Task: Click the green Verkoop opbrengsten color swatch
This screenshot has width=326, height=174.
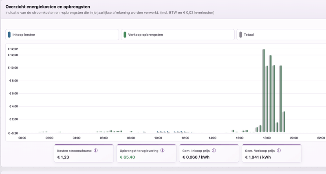Action: click(x=125, y=35)
